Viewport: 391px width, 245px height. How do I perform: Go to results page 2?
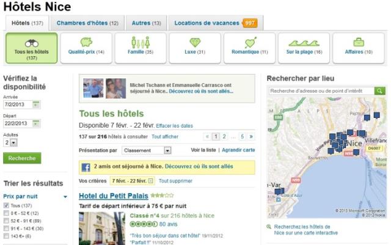tap(224, 136)
